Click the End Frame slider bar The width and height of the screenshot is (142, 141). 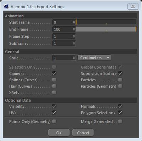[106, 29]
